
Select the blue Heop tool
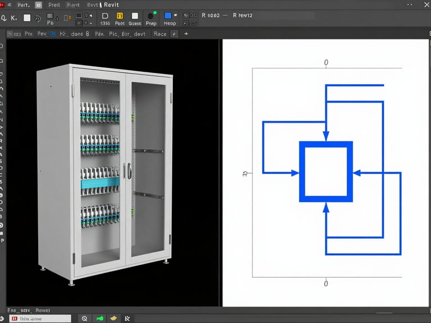point(169,19)
